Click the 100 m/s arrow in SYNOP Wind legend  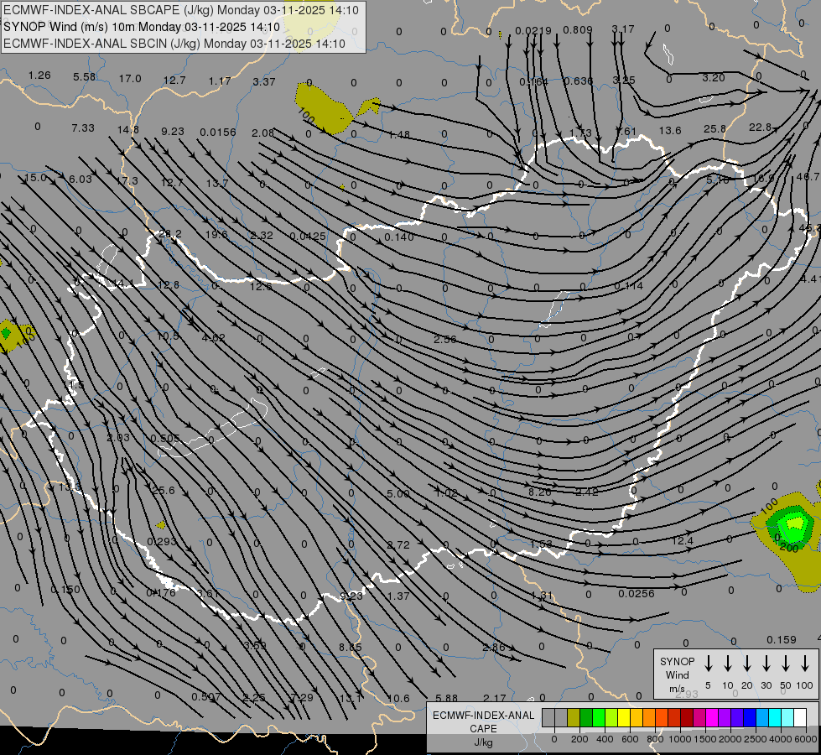click(805, 663)
